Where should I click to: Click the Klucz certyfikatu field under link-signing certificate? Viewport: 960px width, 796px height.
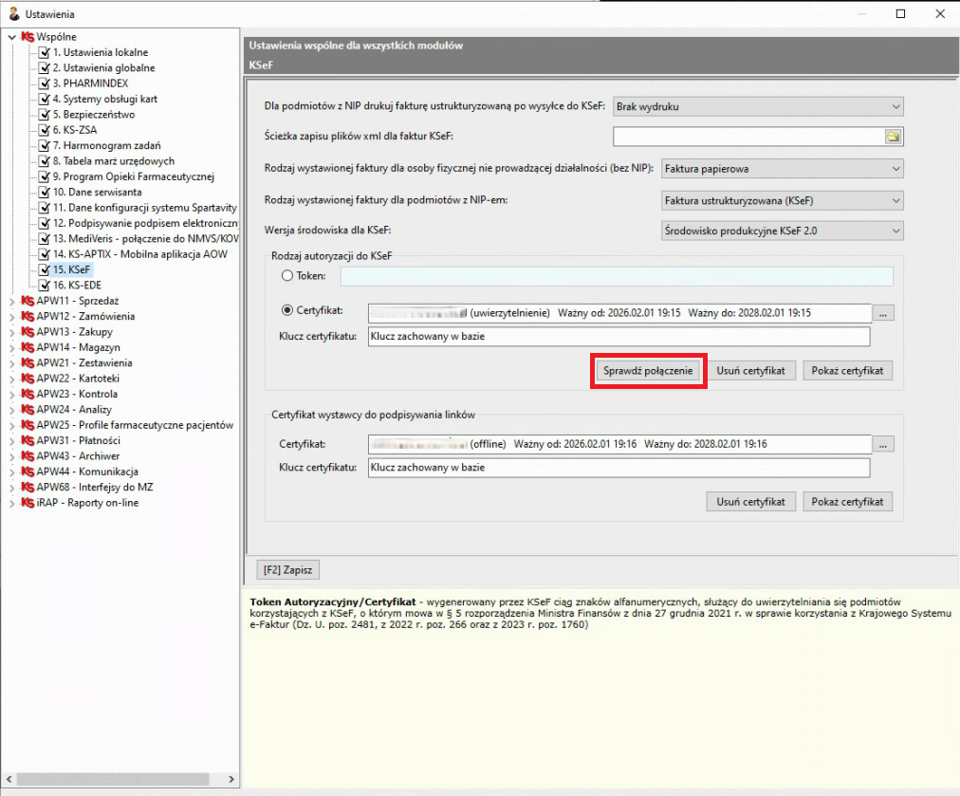click(x=618, y=467)
